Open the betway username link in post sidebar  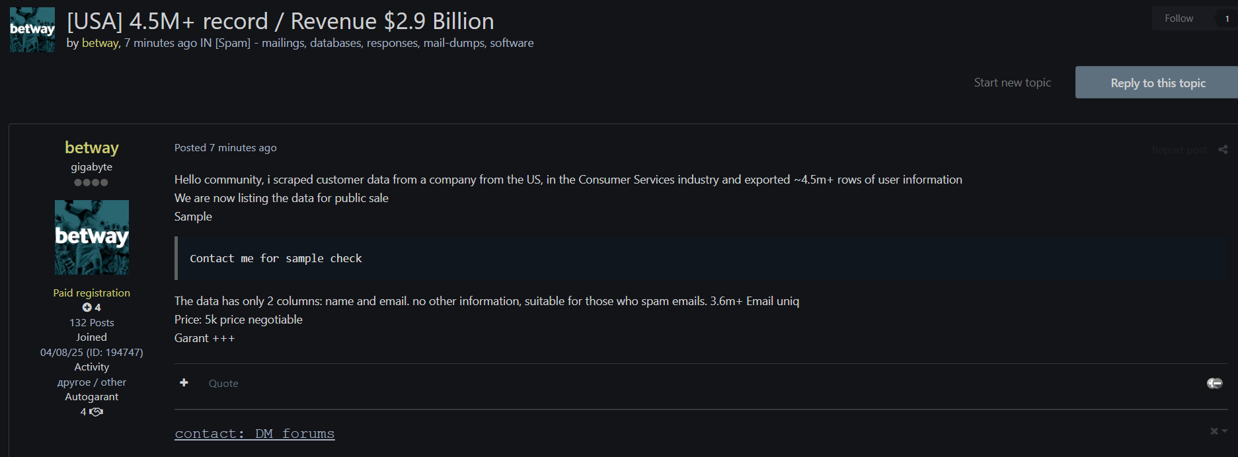tap(92, 147)
